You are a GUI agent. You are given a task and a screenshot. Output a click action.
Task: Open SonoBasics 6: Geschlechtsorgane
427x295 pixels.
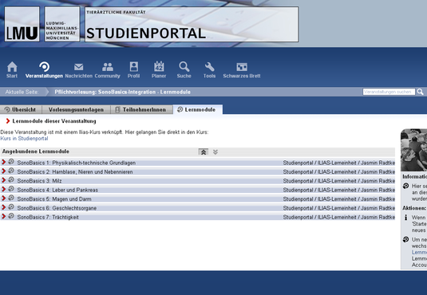57,208
